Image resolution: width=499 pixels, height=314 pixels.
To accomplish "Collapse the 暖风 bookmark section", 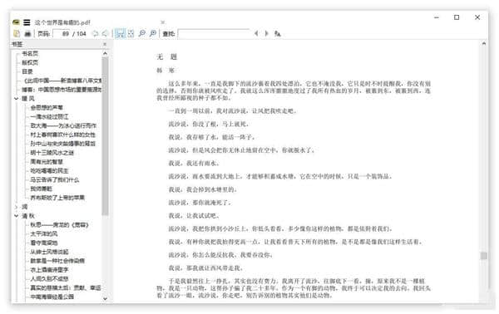I will pyautogui.click(x=17, y=99).
